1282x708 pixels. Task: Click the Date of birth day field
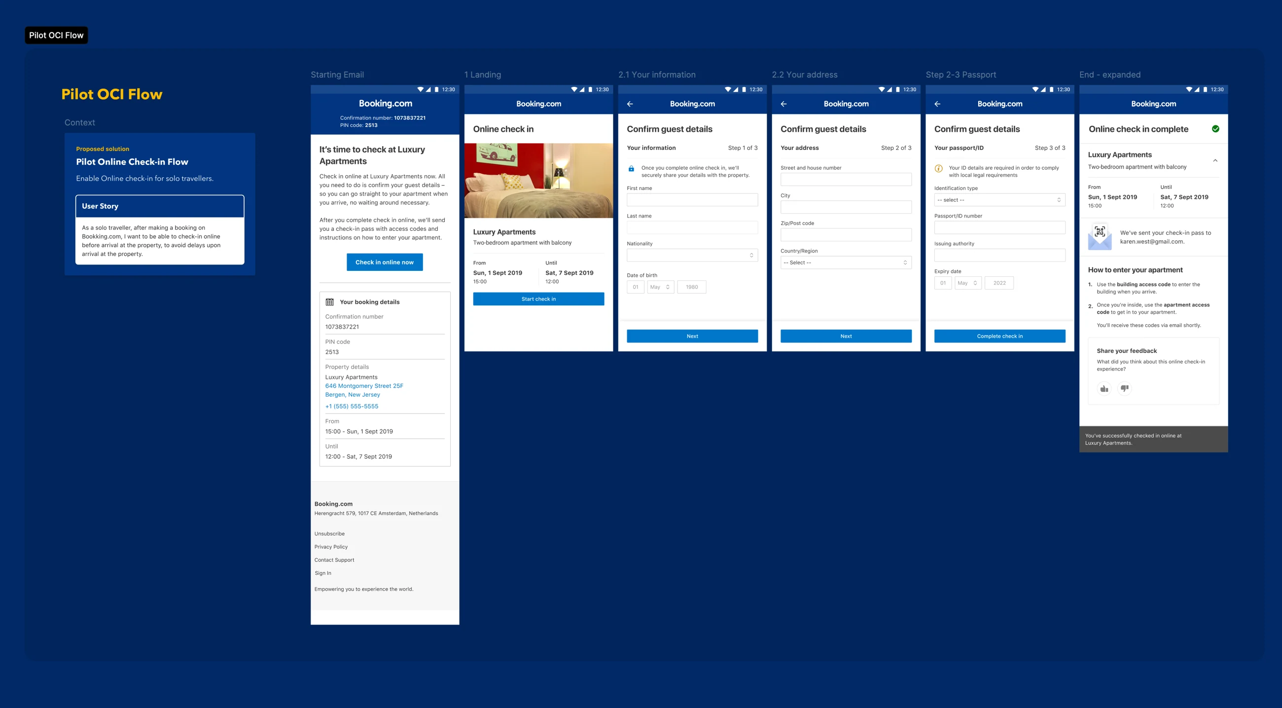(636, 287)
